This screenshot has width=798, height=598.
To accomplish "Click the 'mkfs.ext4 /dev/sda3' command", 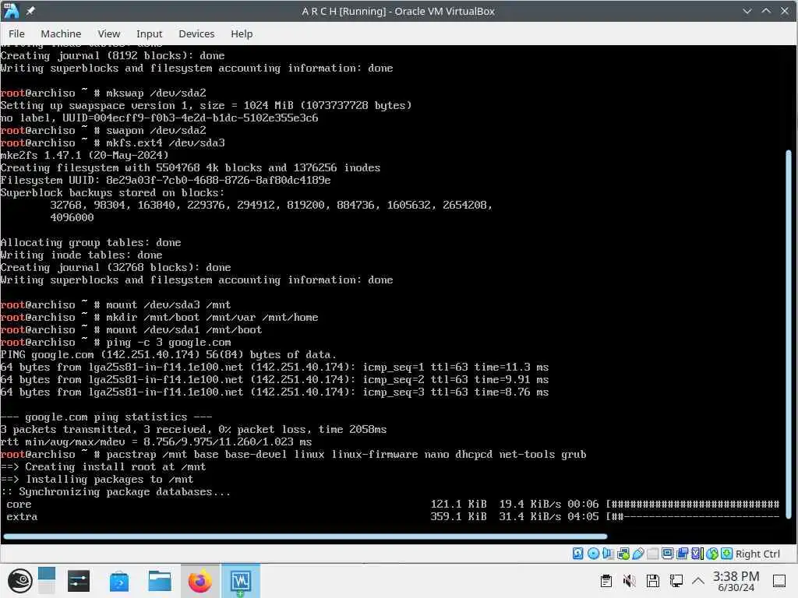I will click(165, 143).
